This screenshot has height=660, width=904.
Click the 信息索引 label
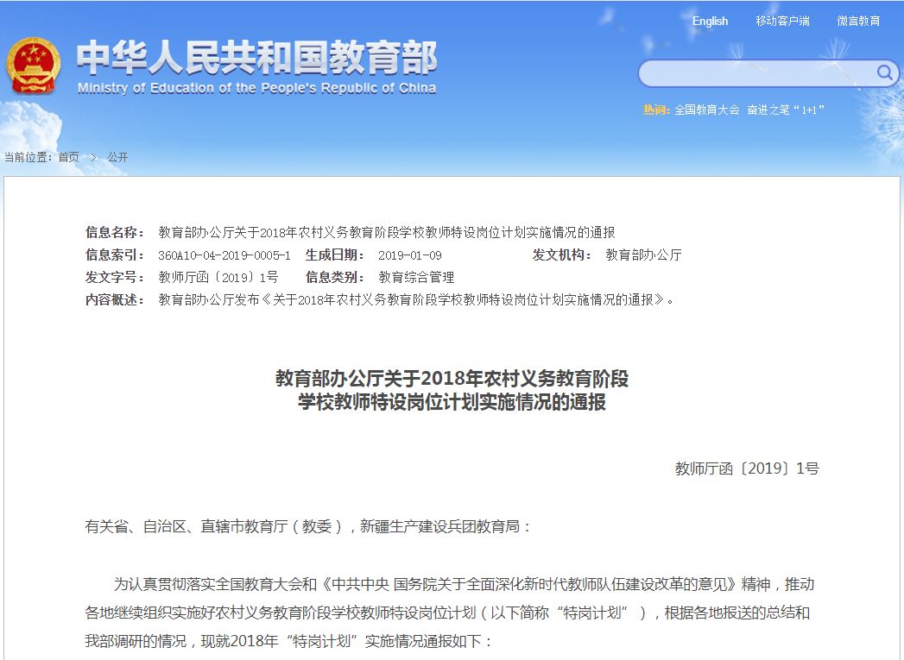coord(114,255)
